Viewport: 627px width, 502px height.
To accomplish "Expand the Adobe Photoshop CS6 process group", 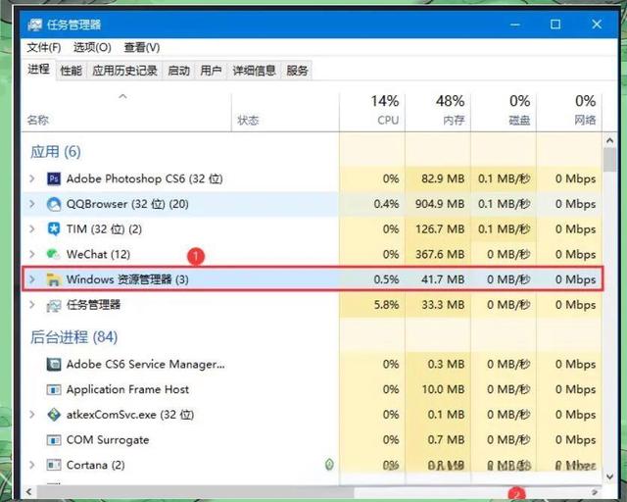I will tap(32, 178).
